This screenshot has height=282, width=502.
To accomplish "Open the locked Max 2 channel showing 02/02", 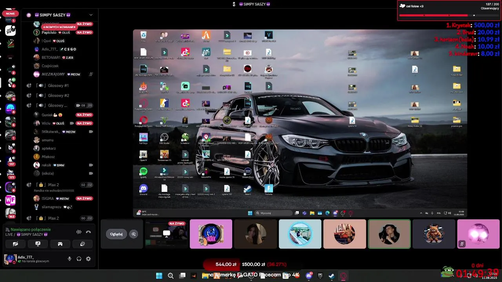I will (60, 185).
